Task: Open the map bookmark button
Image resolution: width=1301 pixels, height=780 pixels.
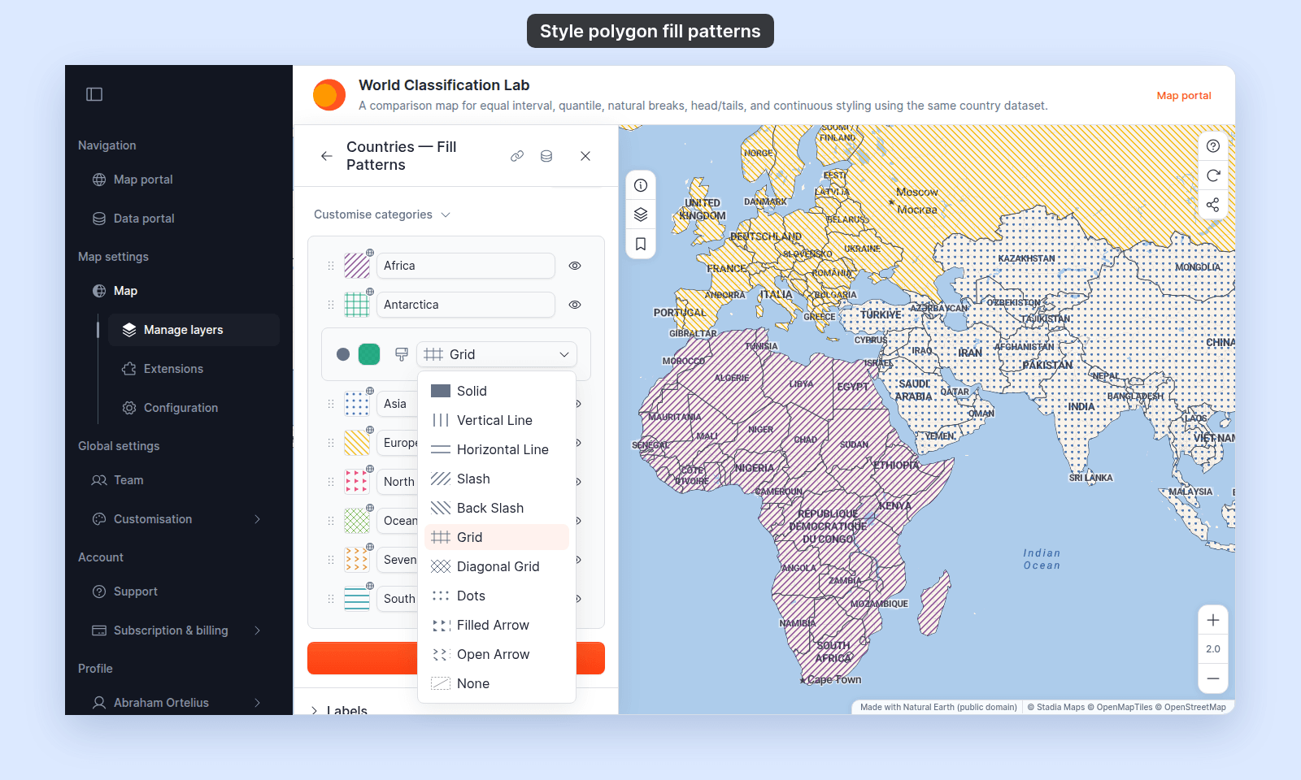Action: point(641,244)
